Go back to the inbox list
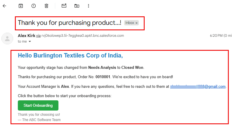 click(4, 6)
